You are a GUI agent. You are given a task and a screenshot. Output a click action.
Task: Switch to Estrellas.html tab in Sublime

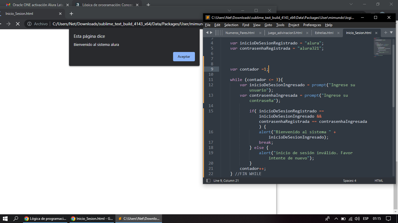tap(324, 33)
